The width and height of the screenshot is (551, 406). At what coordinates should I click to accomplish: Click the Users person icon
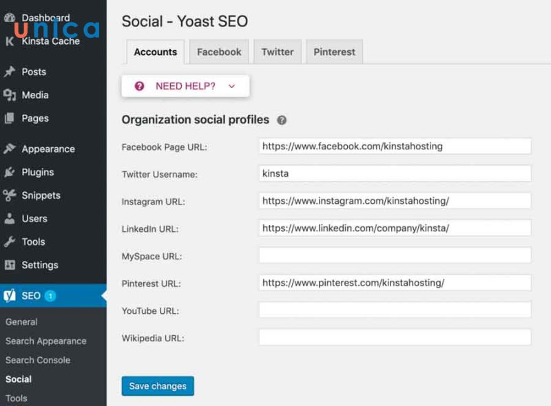tap(10, 219)
